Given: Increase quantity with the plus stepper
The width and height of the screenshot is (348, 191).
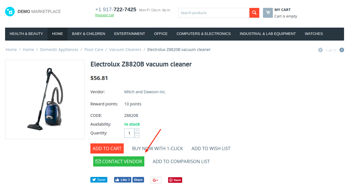Looking at the screenshot, I should [137, 131].
